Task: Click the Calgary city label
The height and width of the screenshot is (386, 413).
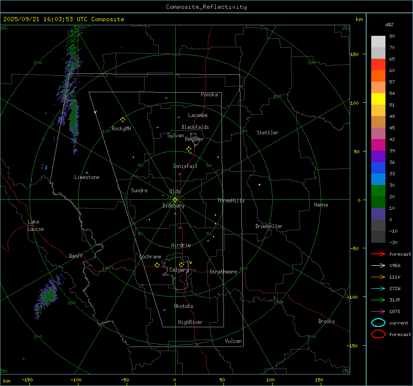Action: (x=179, y=270)
